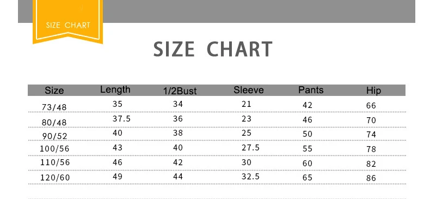Click the 73/48 size row label
430x199 pixels.
point(54,107)
